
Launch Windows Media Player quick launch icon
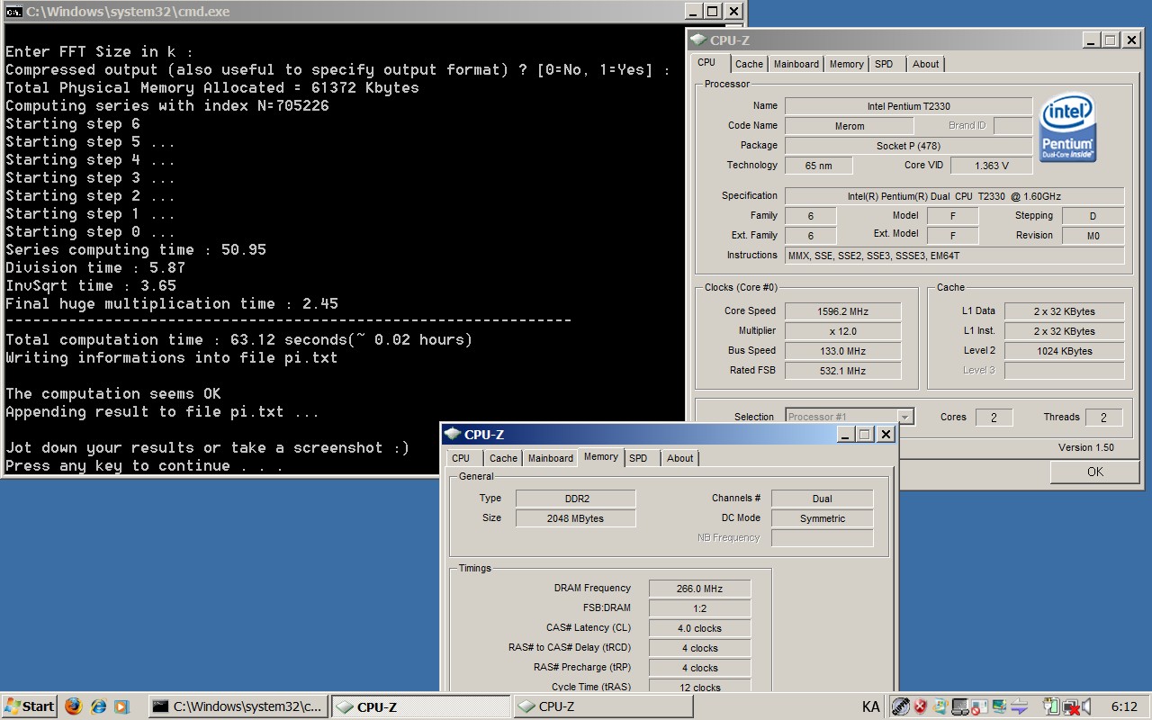click(121, 706)
